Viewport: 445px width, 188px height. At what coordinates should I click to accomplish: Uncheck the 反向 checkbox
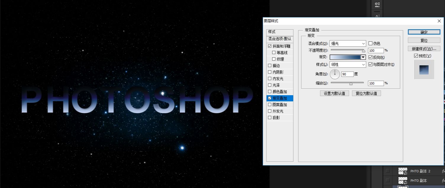coord(370,57)
